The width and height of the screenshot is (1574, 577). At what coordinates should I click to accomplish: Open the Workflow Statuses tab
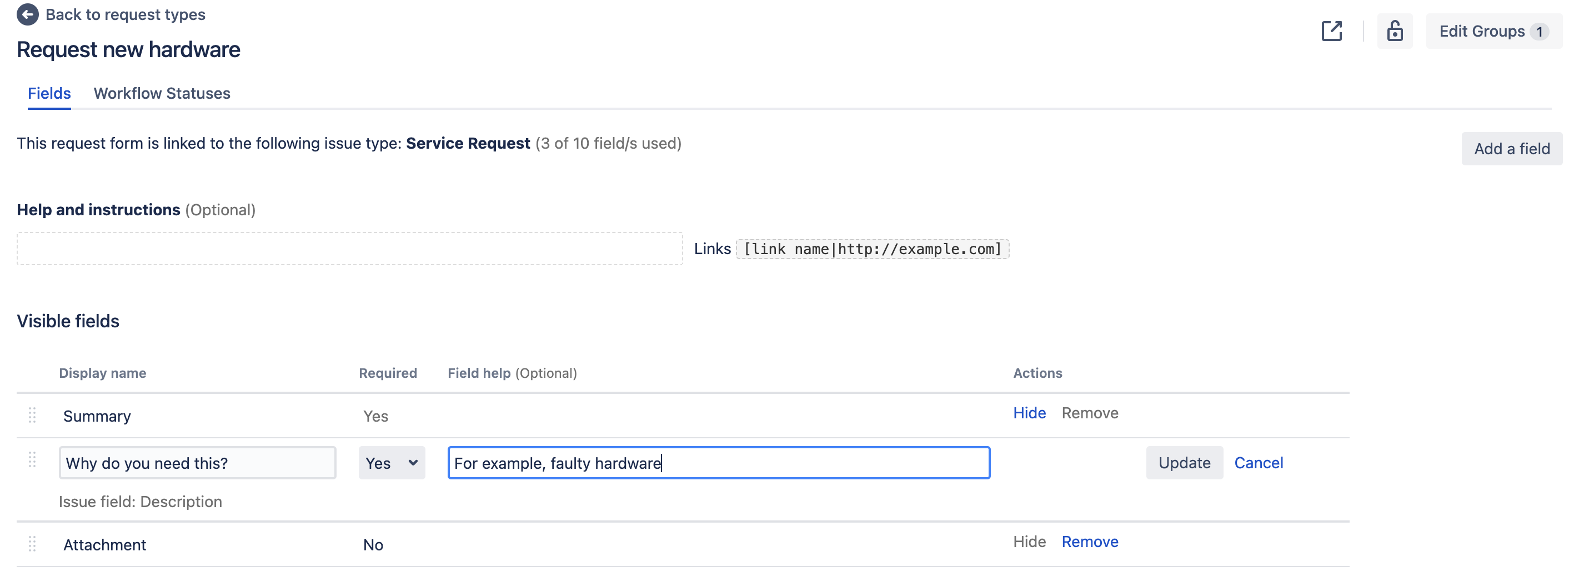[x=161, y=93]
